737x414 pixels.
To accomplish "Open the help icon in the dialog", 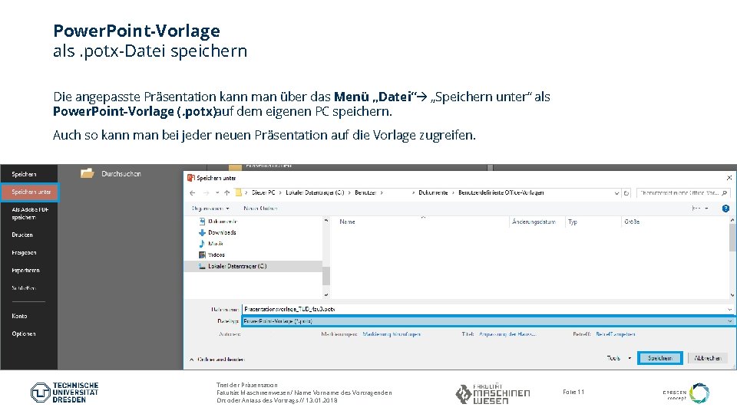I will click(x=725, y=208).
